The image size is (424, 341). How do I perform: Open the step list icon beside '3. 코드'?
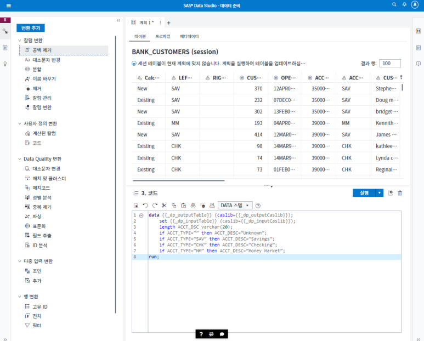click(x=135, y=193)
